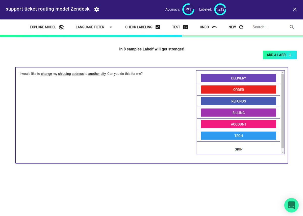Click the training progress bar
Screen dimensions: 303x216
click(x=151, y=36)
